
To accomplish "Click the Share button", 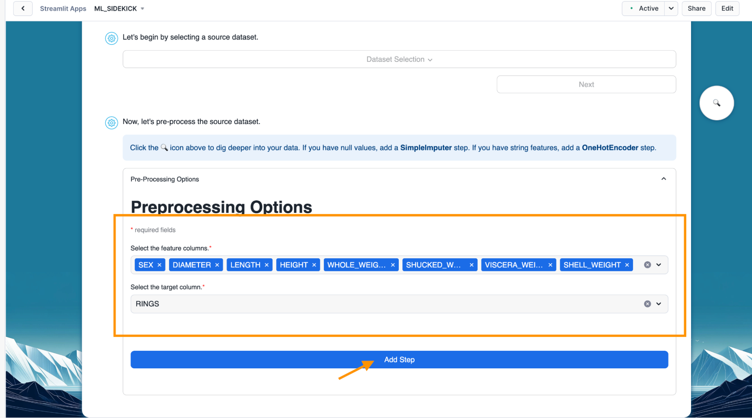I will (696, 8).
